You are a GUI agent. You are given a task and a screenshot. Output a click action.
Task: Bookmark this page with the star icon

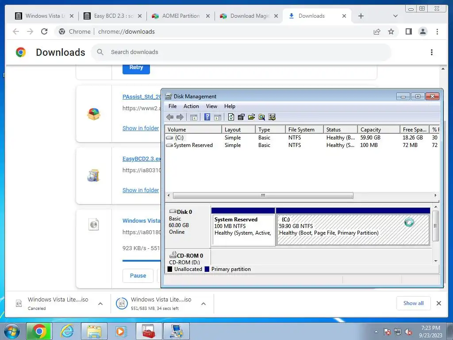(391, 31)
